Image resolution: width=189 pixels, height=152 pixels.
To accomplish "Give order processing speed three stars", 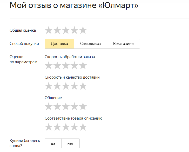I will click(66, 65).
